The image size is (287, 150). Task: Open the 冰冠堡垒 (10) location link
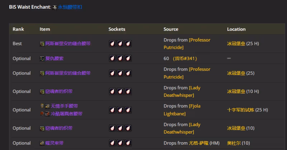tap(236, 128)
